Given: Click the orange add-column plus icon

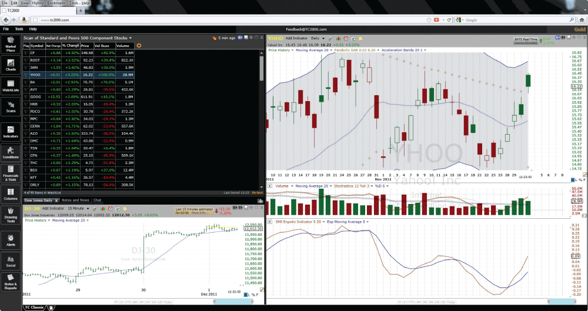Looking at the screenshot, I should pyautogui.click(x=139, y=45).
